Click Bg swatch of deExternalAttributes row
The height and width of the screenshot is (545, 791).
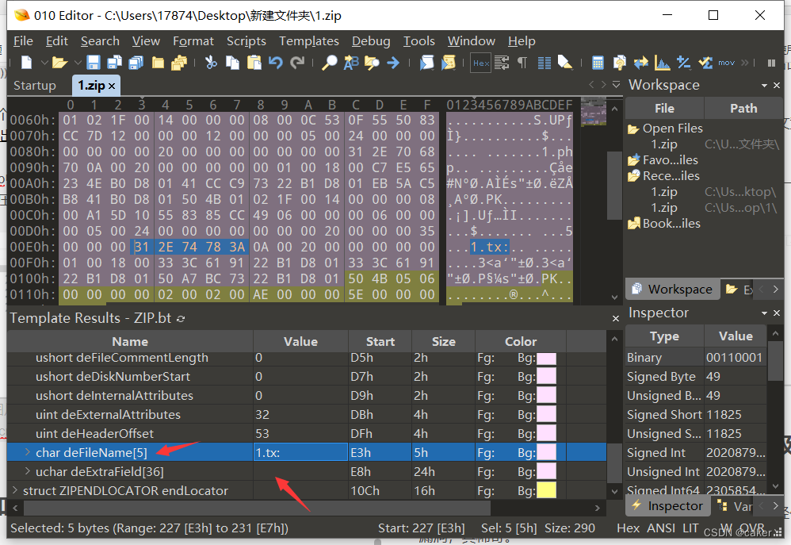(x=546, y=414)
